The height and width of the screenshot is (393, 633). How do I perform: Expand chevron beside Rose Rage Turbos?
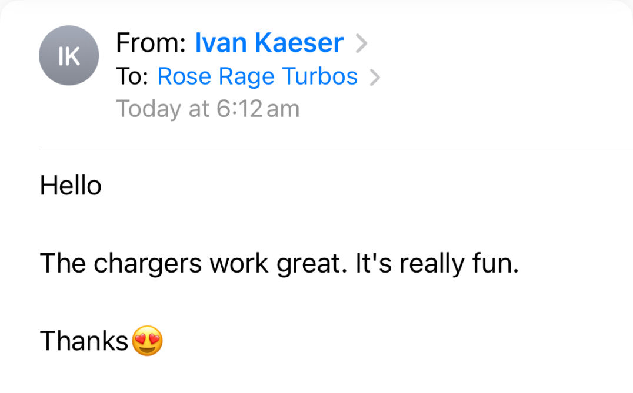pyautogui.click(x=375, y=78)
